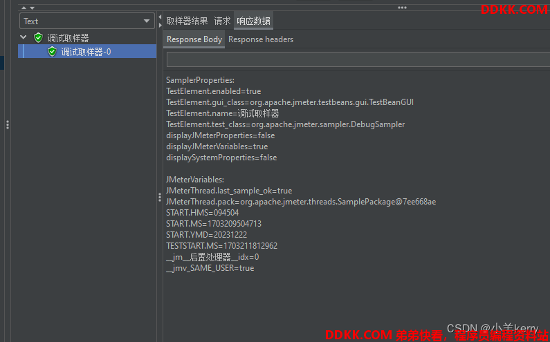
Task: Open the Response Body sub-tab
Action: pyautogui.click(x=194, y=39)
